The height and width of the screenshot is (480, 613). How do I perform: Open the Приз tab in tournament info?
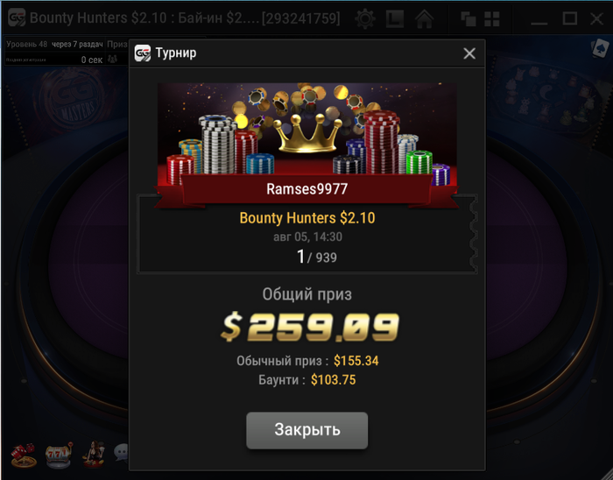tap(116, 44)
